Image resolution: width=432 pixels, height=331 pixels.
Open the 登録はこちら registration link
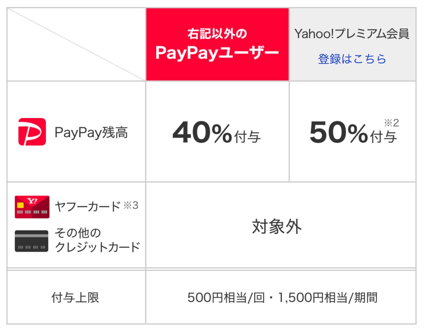click(x=352, y=59)
